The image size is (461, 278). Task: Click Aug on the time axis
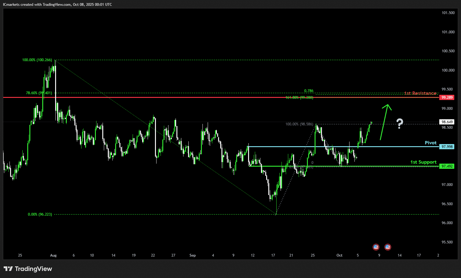(x=53, y=255)
